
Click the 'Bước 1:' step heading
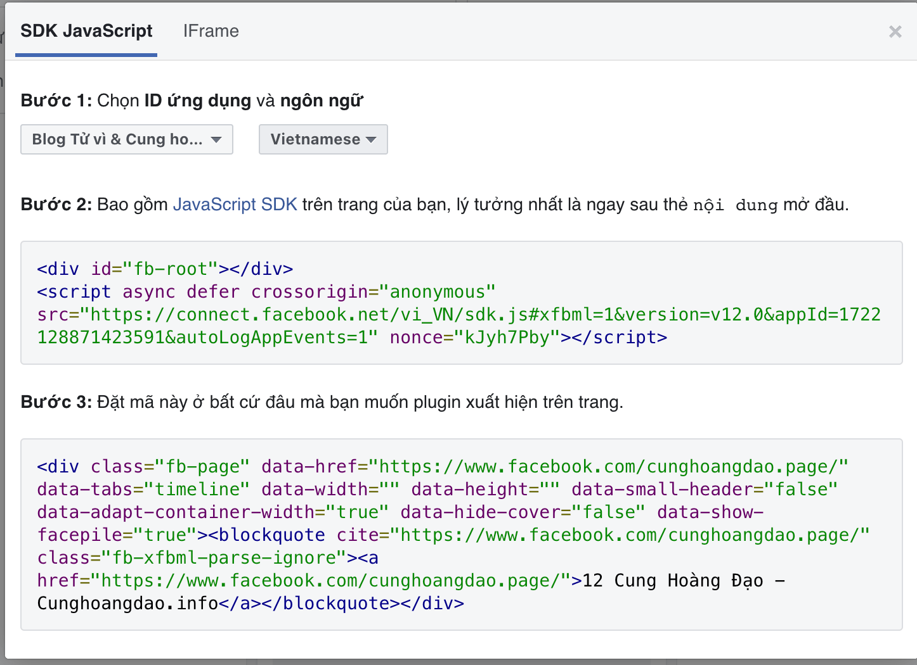(x=56, y=101)
